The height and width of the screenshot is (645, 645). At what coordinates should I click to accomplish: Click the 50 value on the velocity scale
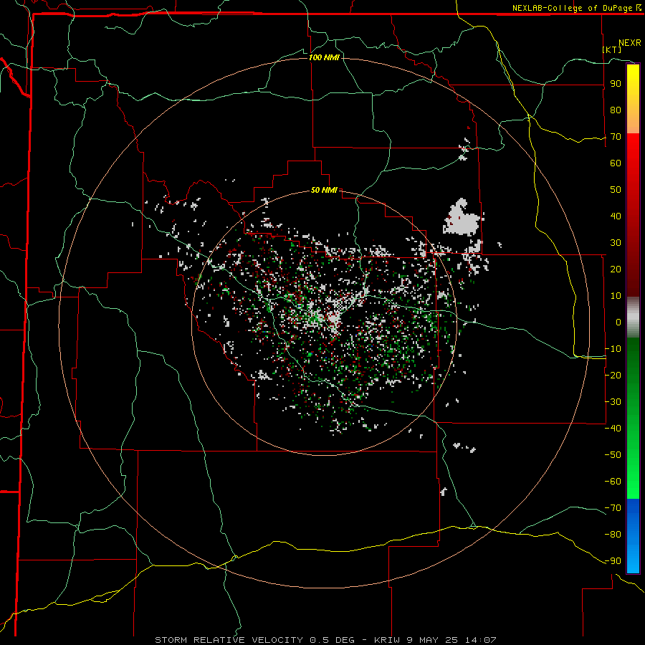(616, 190)
